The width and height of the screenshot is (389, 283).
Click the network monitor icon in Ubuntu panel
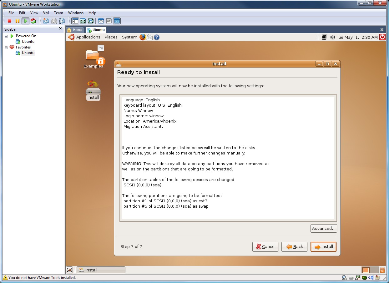(324, 37)
